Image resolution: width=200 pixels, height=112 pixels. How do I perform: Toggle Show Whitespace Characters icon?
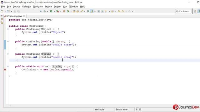[x=102, y=11]
